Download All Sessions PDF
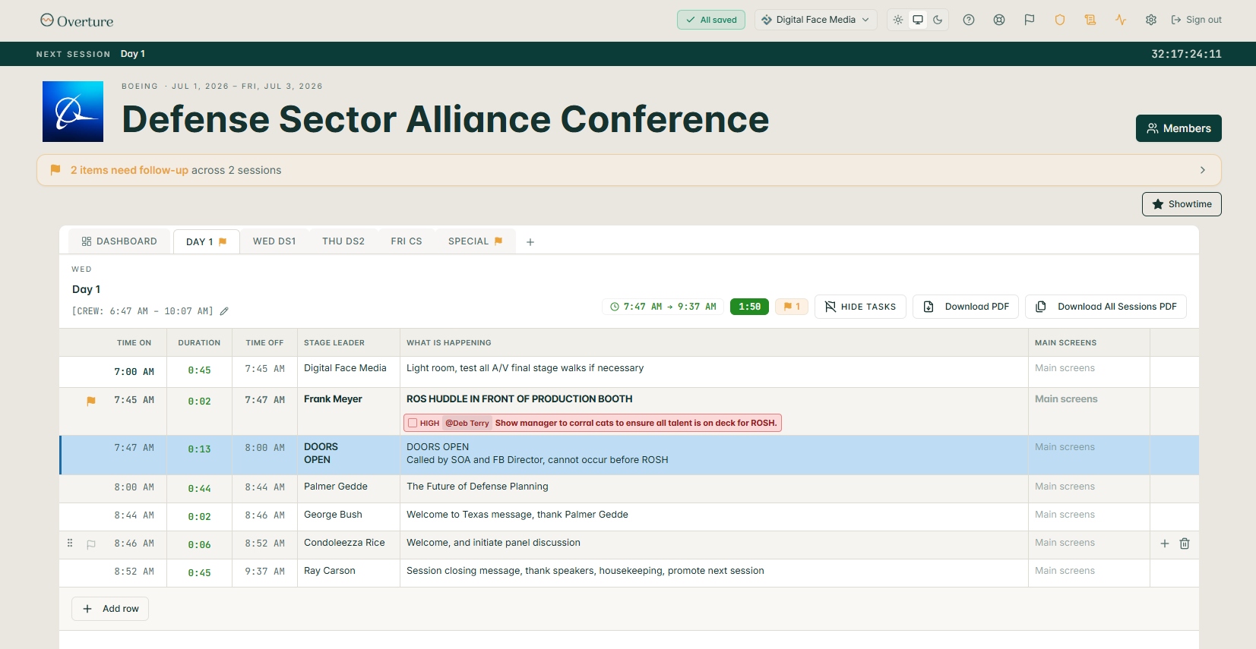 coord(1106,307)
